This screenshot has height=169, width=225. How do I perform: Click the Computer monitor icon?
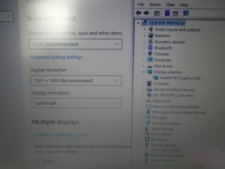[x=150, y=60]
